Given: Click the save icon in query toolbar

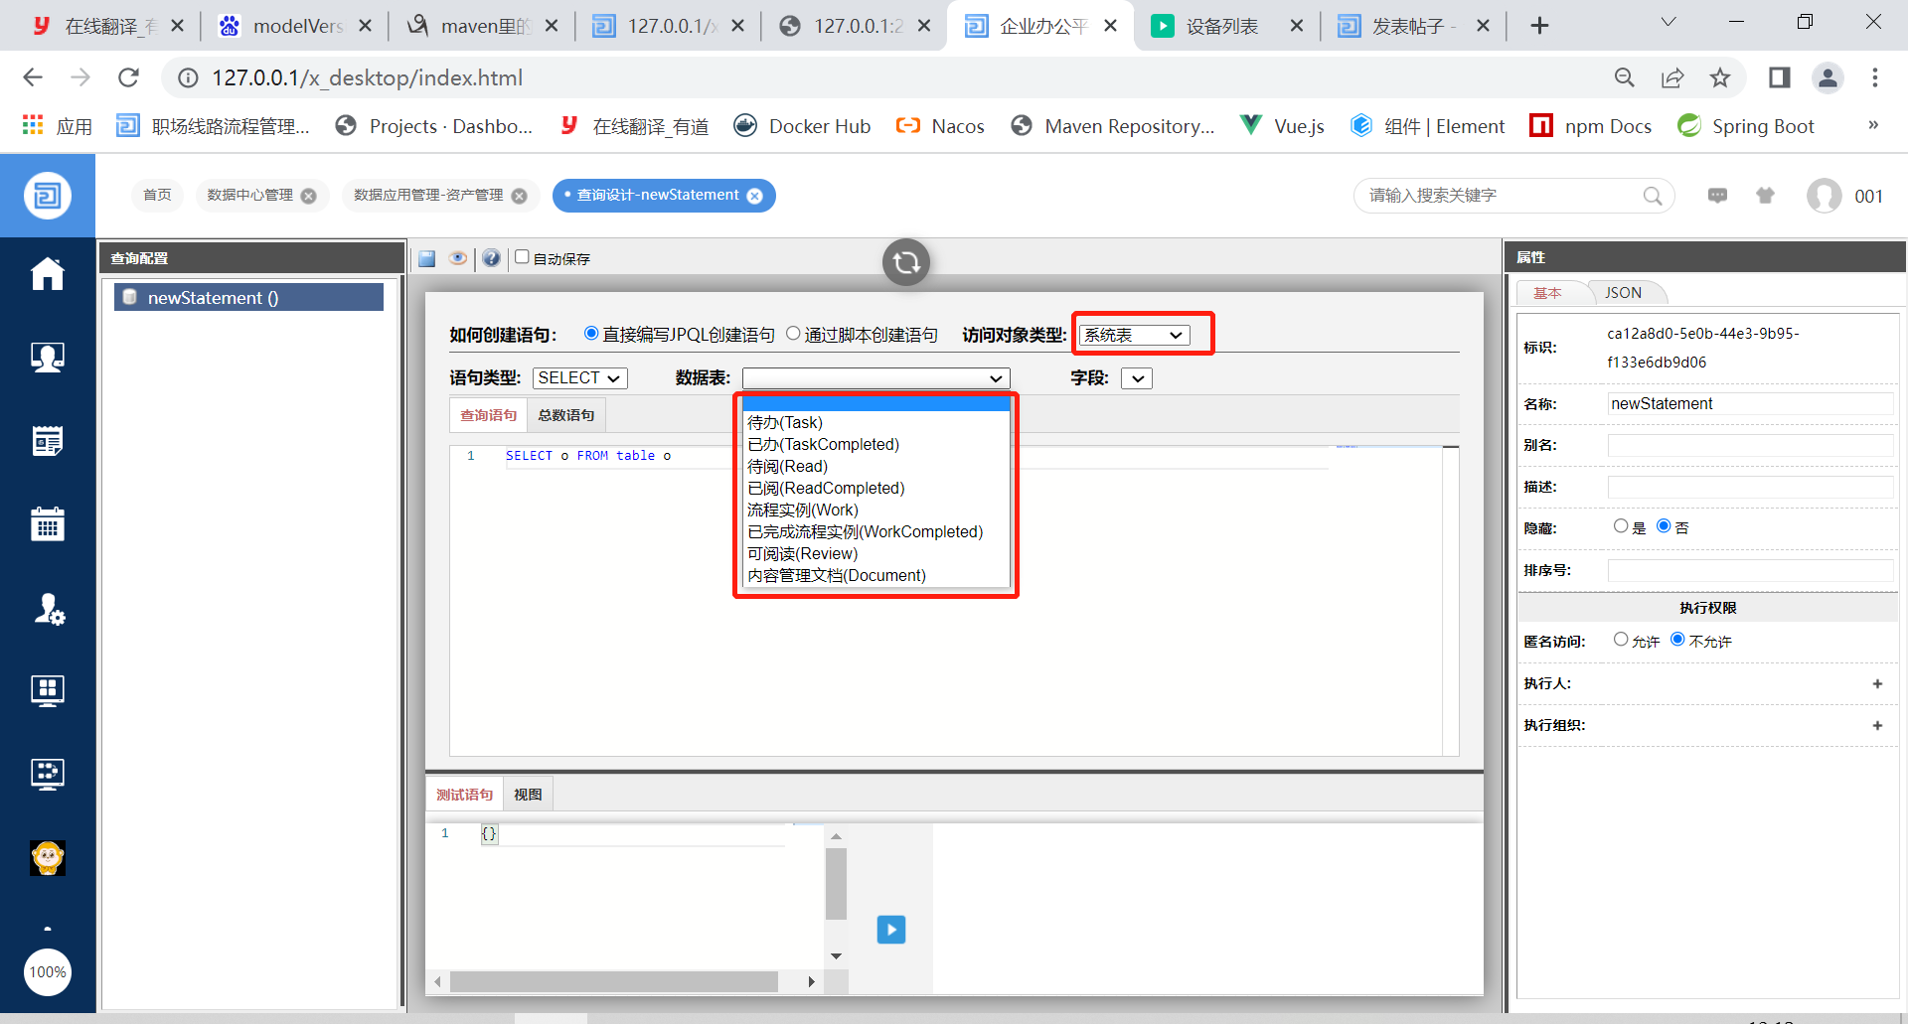Looking at the screenshot, I should pos(427,258).
